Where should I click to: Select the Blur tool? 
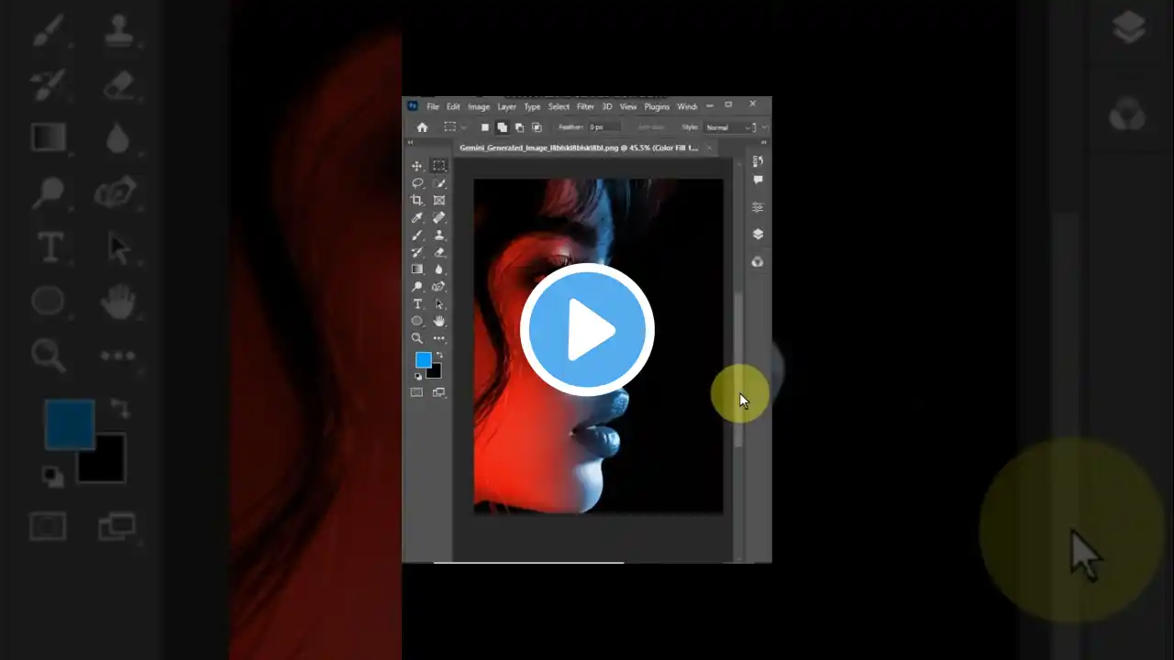click(x=439, y=269)
